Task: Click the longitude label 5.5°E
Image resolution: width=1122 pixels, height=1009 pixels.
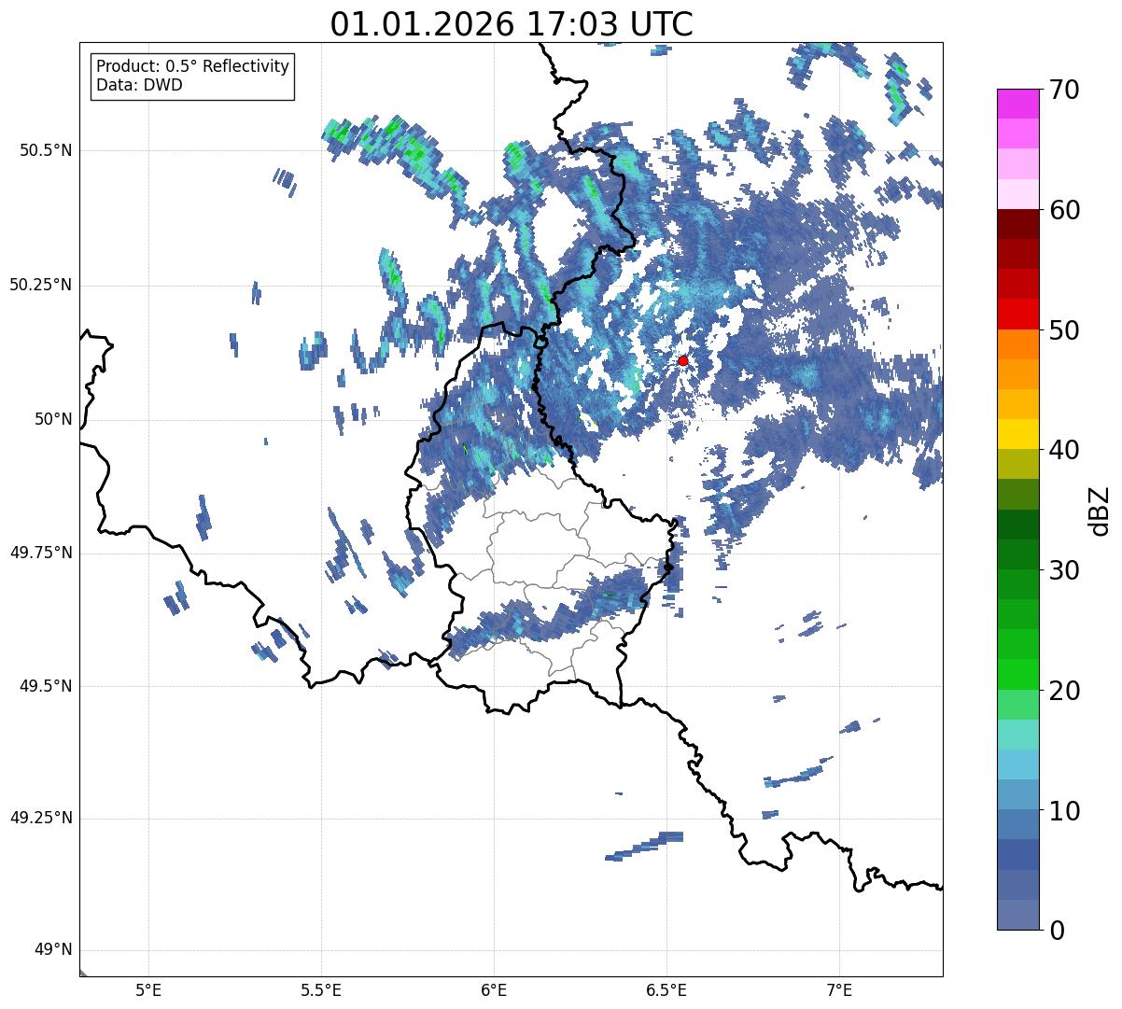Action: 321,990
